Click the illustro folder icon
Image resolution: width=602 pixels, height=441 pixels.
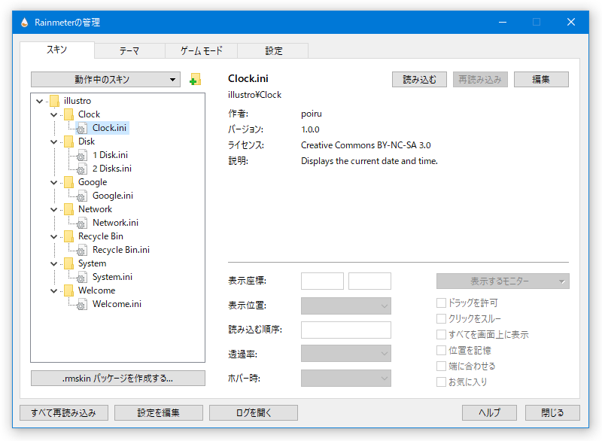pyautogui.click(x=54, y=101)
